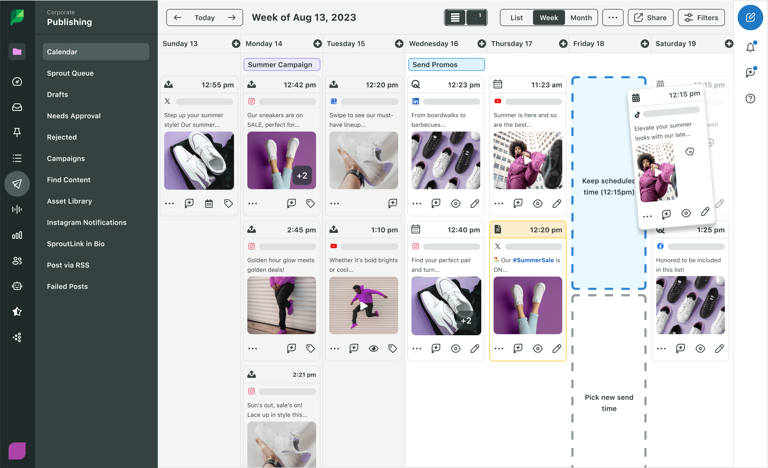
Task: Switch to Month calendar view
Action: (580, 18)
